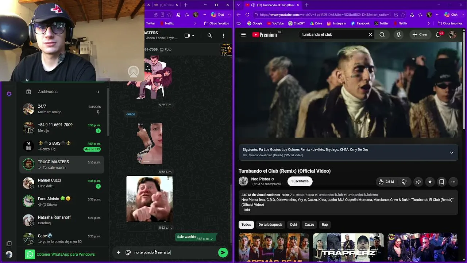Add YouTube page to favorites star
This screenshot has height=263, width=467.
403,15
